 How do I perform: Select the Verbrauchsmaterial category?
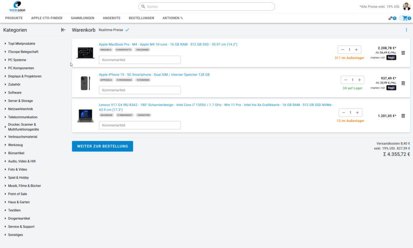coord(23,137)
